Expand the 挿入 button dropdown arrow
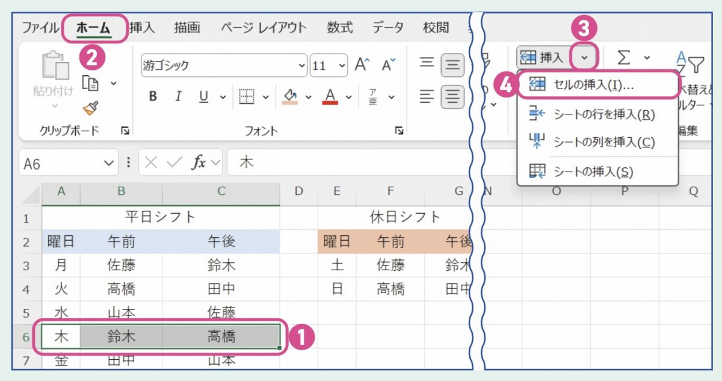Viewport: 722px width, 381px height. [585, 58]
